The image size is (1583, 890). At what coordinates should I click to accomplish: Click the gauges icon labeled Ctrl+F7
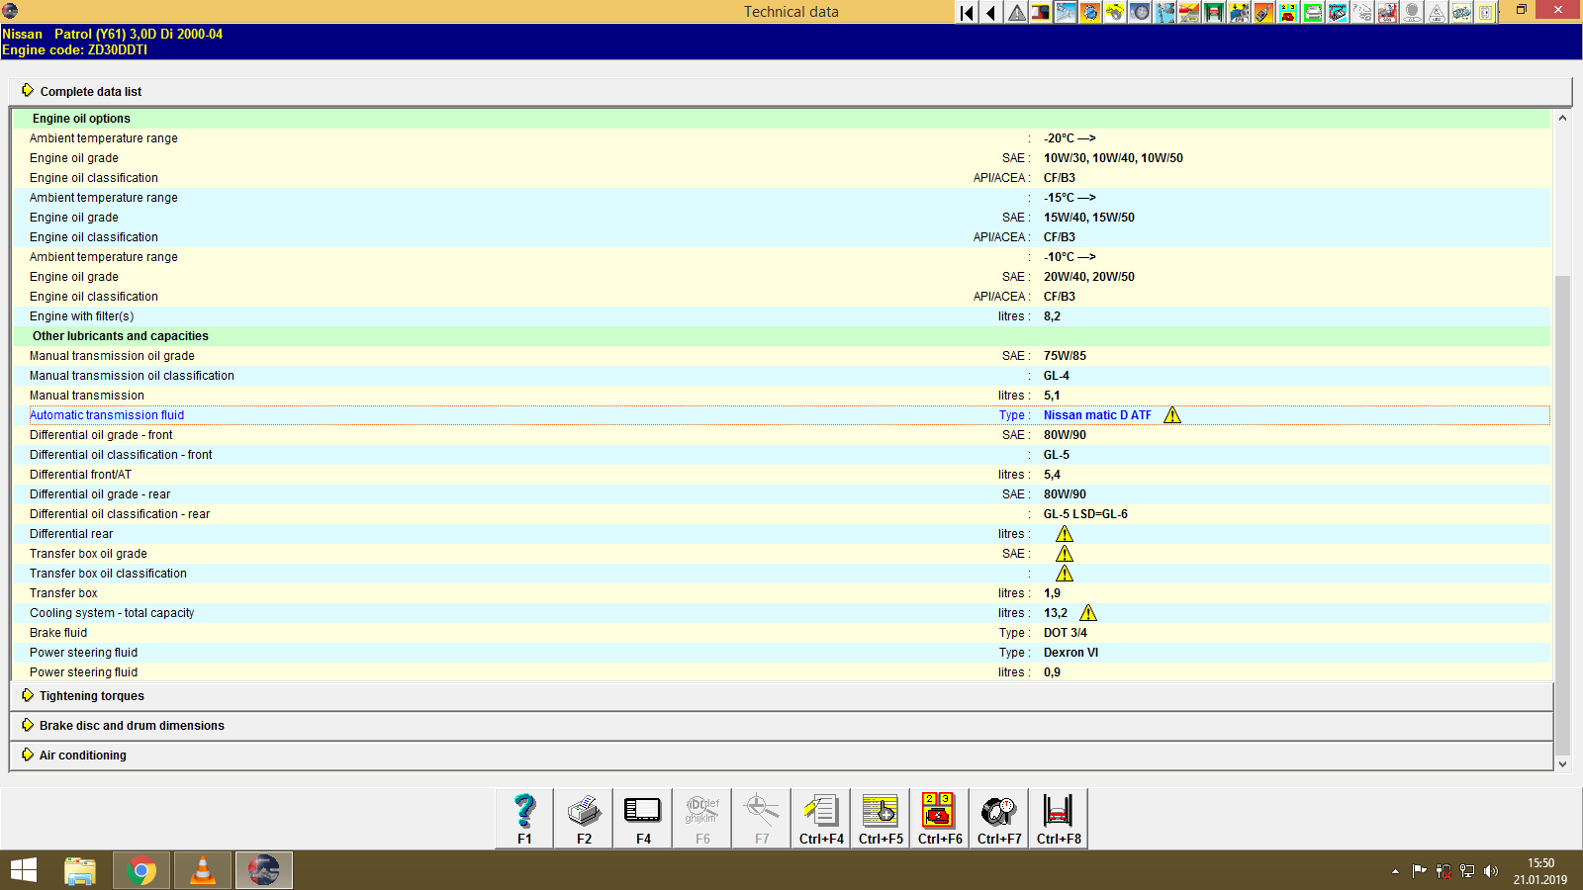point(998,818)
